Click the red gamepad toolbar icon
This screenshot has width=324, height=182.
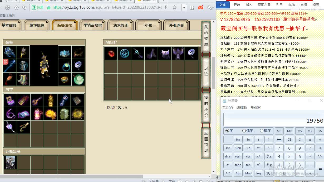201,7
